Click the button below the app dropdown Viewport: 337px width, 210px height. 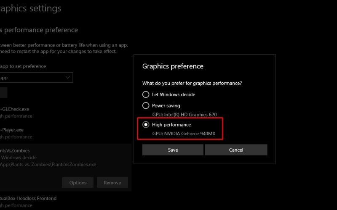point(3,93)
